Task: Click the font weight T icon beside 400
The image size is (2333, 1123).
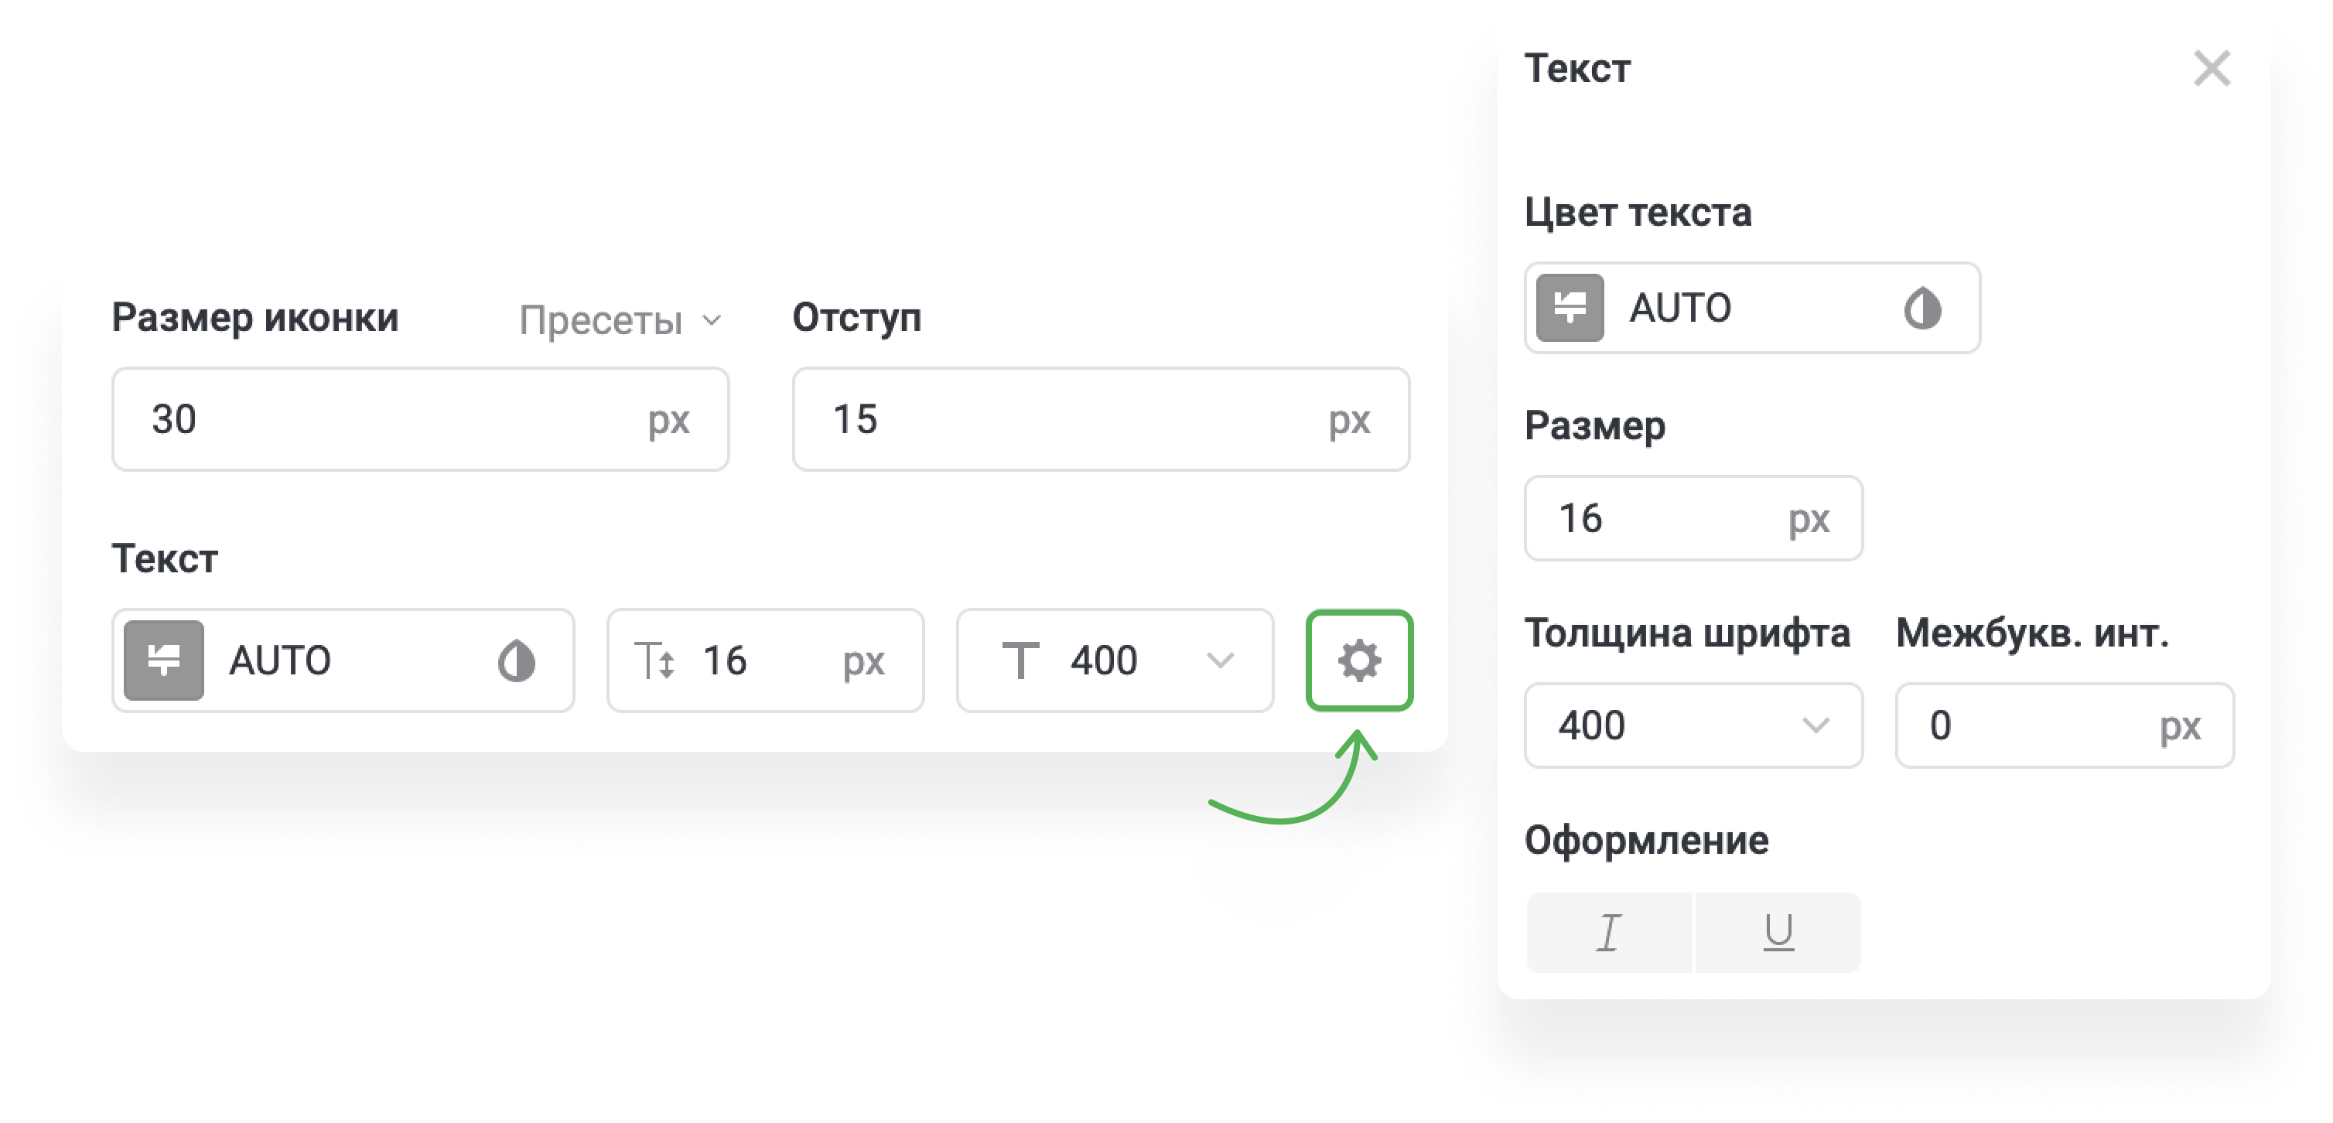Action: [1022, 659]
